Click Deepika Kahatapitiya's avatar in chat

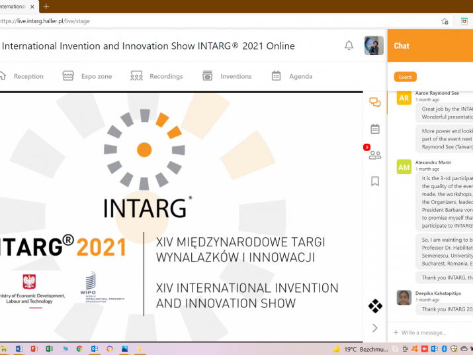(x=404, y=297)
